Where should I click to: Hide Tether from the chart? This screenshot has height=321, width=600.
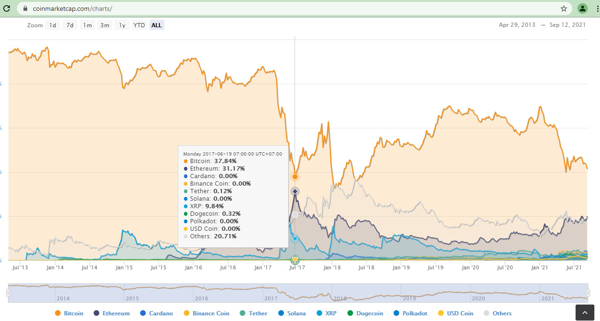coord(253,313)
